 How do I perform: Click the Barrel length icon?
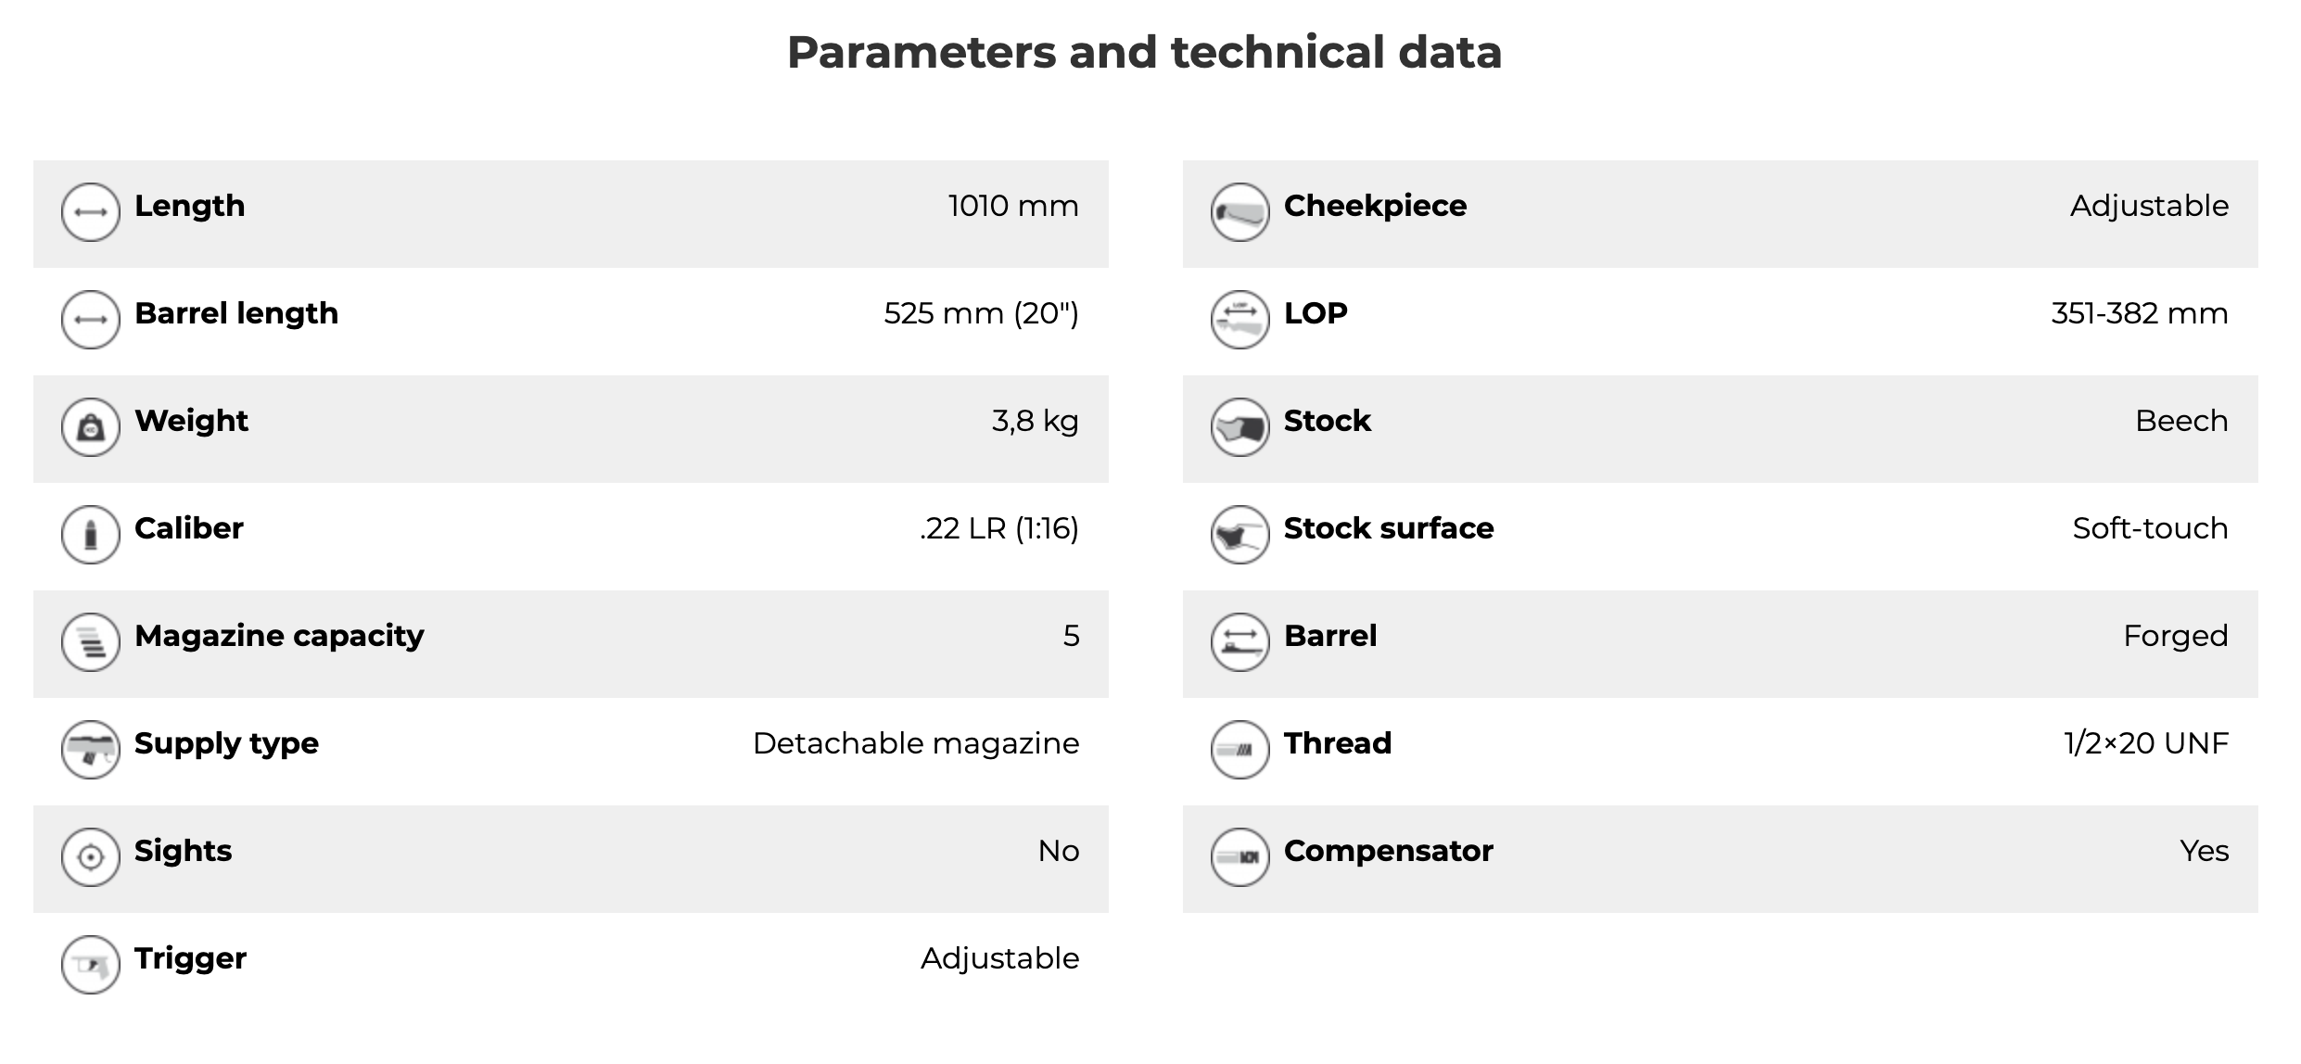click(x=90, y=320)
